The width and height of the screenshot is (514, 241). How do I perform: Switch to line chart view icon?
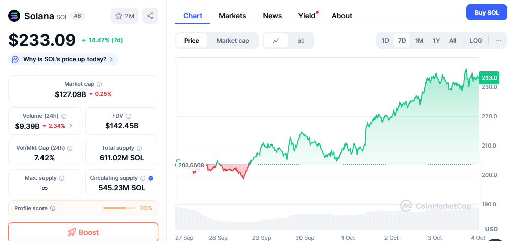(276, 41)
